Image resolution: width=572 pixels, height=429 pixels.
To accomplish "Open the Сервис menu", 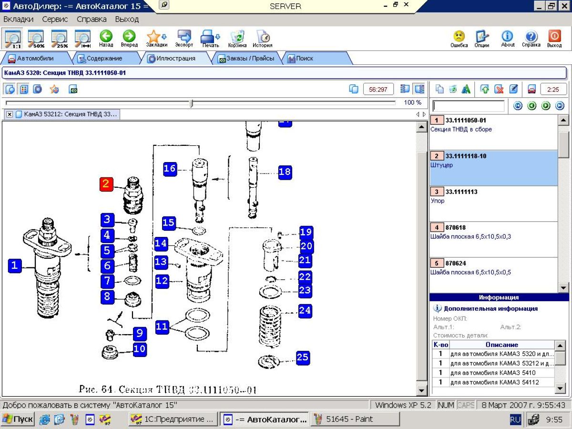I will [55, 20].
